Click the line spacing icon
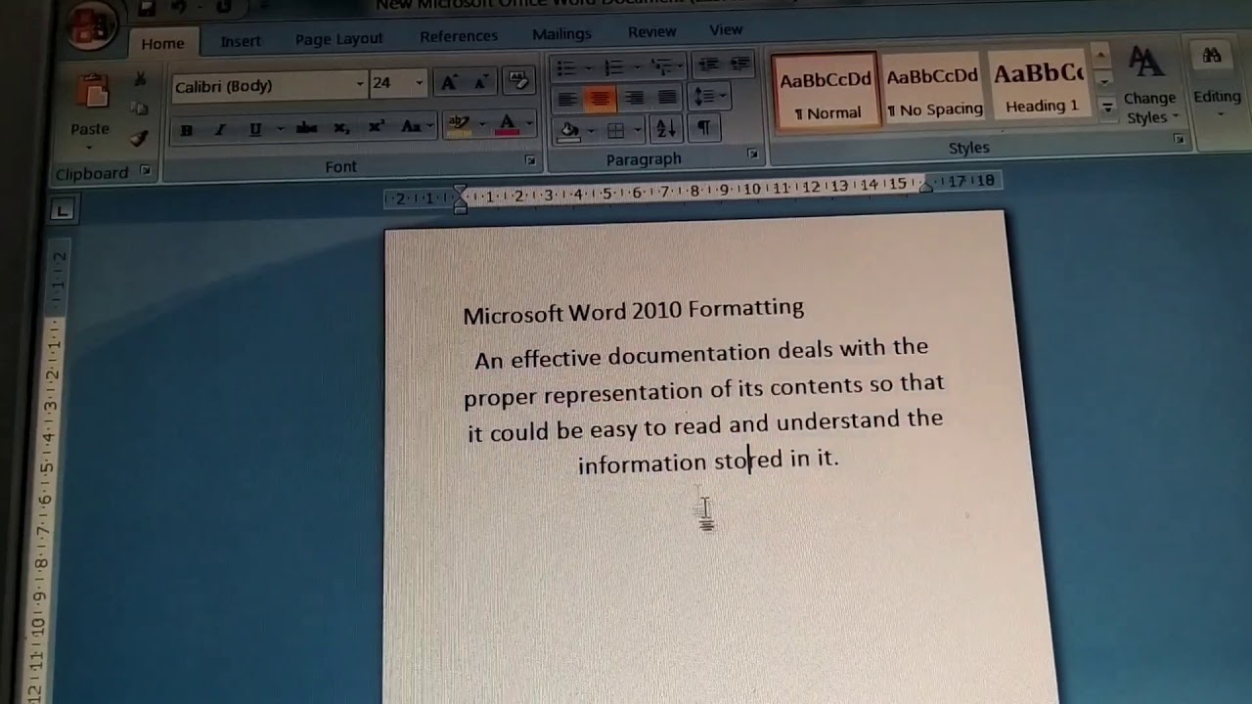This screenshot has width=1252, height=704. pos(703,96)
